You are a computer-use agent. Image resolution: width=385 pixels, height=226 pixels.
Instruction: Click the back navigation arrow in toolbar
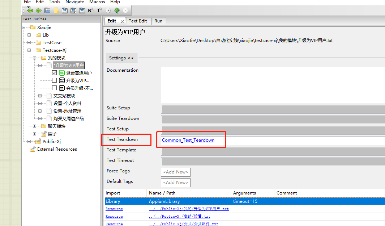[x=30, y=10]
